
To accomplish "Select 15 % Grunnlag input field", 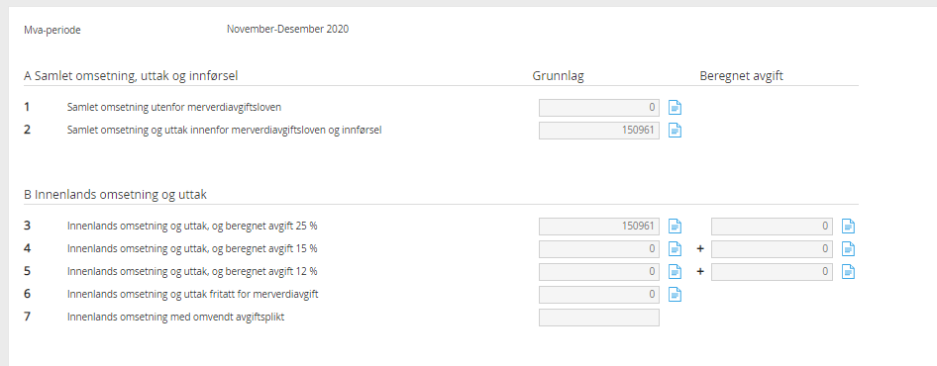I will (599, 249).
